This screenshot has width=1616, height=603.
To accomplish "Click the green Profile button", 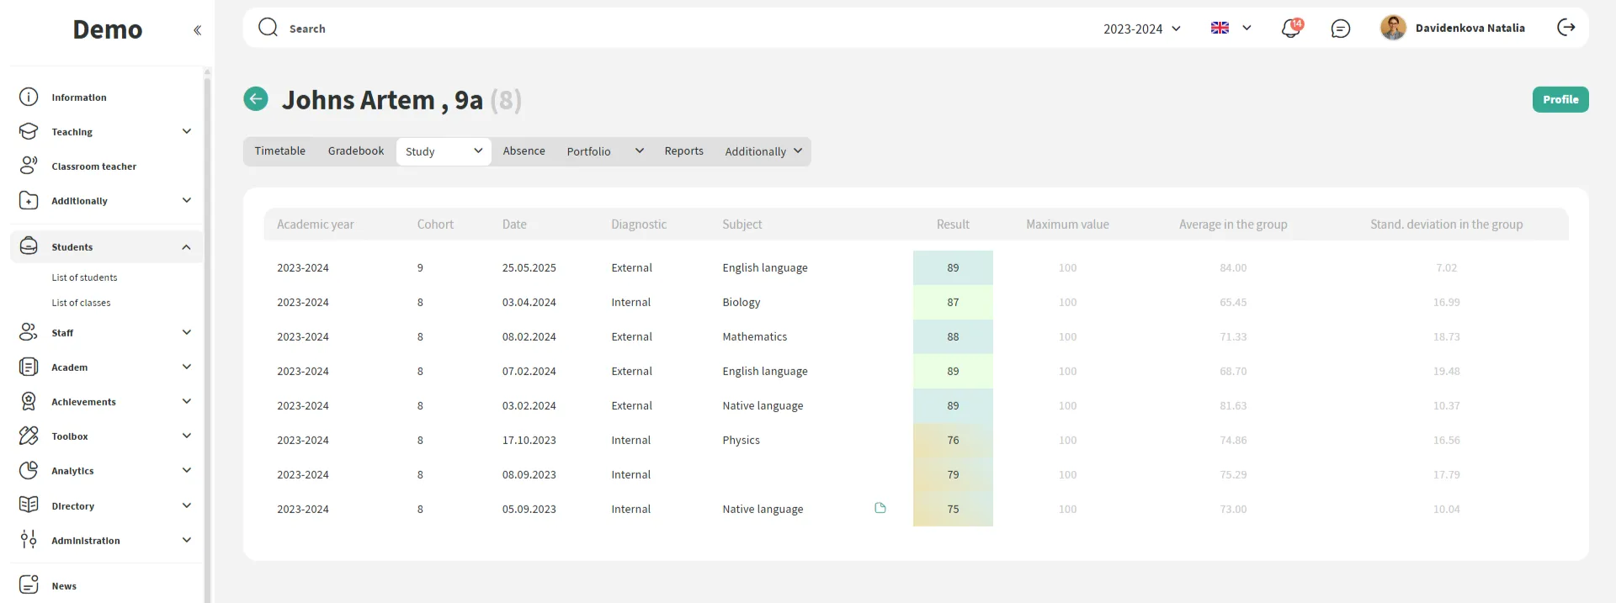I will tap(1560, 99).
